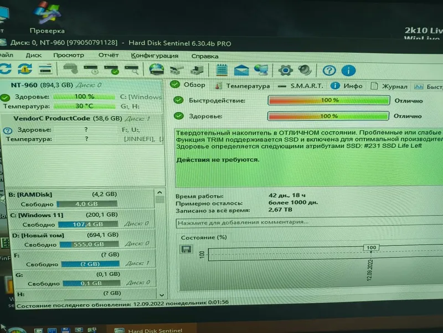The width and height of the screenshot is (443, 333).
Task: Click the 2,67 TB written total value
Action: click(x=280, y=209)
